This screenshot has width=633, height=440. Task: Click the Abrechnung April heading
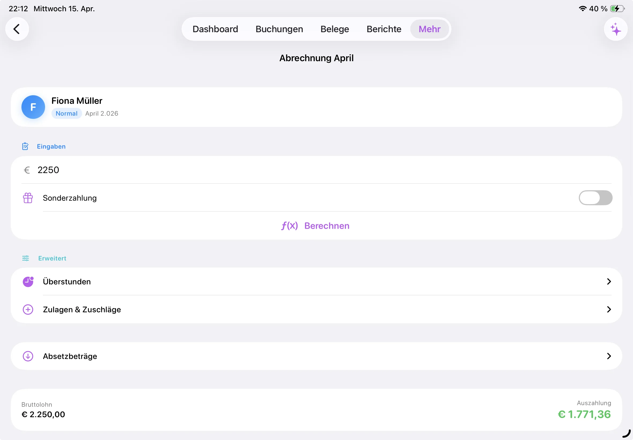316,58
